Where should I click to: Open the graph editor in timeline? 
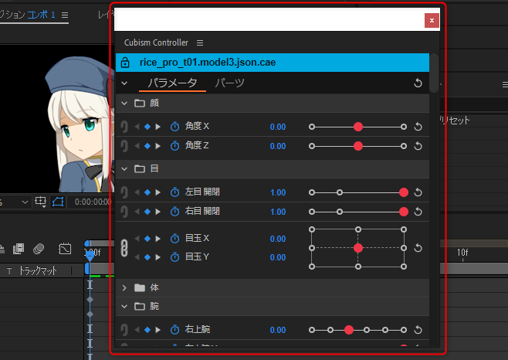pos(66,248)
